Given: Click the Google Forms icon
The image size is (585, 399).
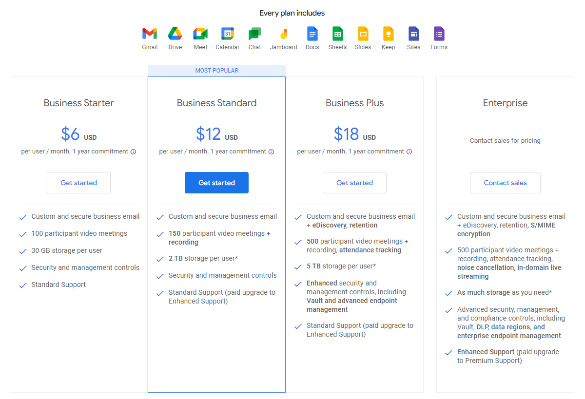Looking at the screenshot, I should pos(439,34).
